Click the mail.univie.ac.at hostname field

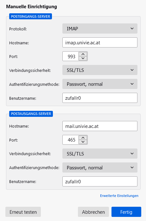pos(100,126)
